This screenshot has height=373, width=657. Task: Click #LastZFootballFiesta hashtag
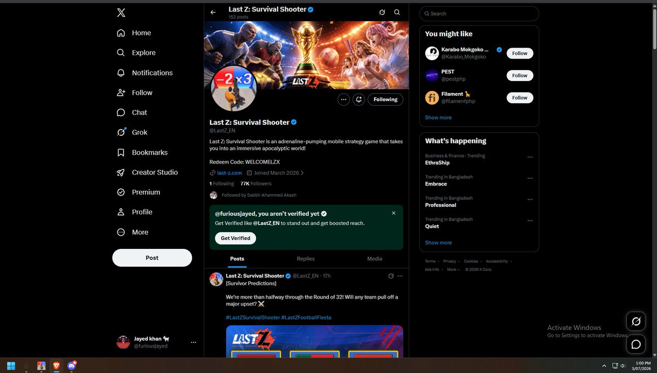[306, 318]
